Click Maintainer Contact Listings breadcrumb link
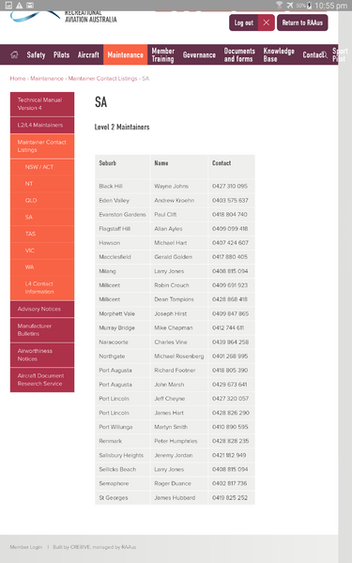This screenshot has width=352, height=563. tap(102, 78)
